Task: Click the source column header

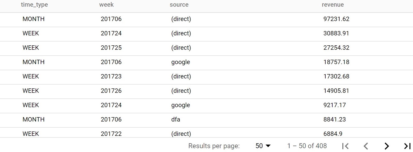Action: click(179, 5)
